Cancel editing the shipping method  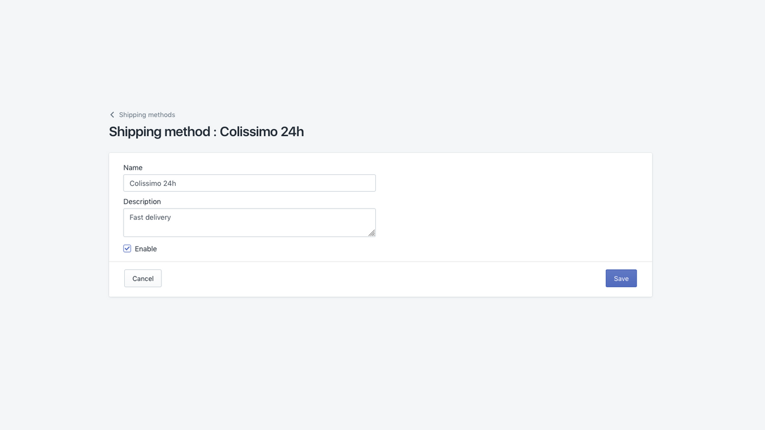[x=142, y=278]
